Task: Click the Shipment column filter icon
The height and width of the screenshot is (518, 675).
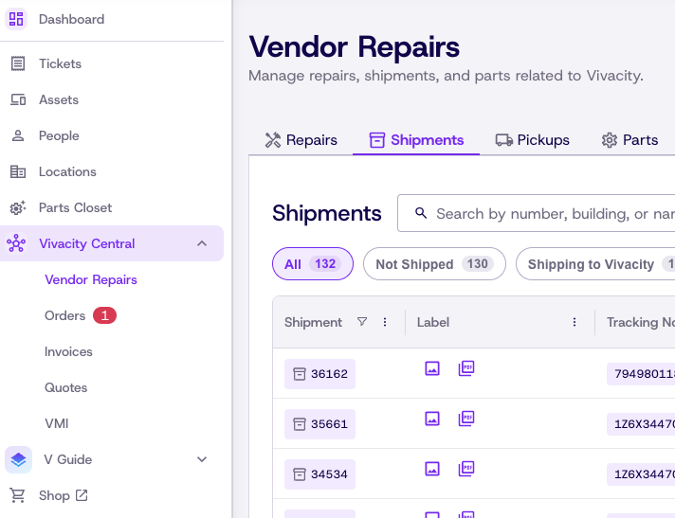Action: 362,322
